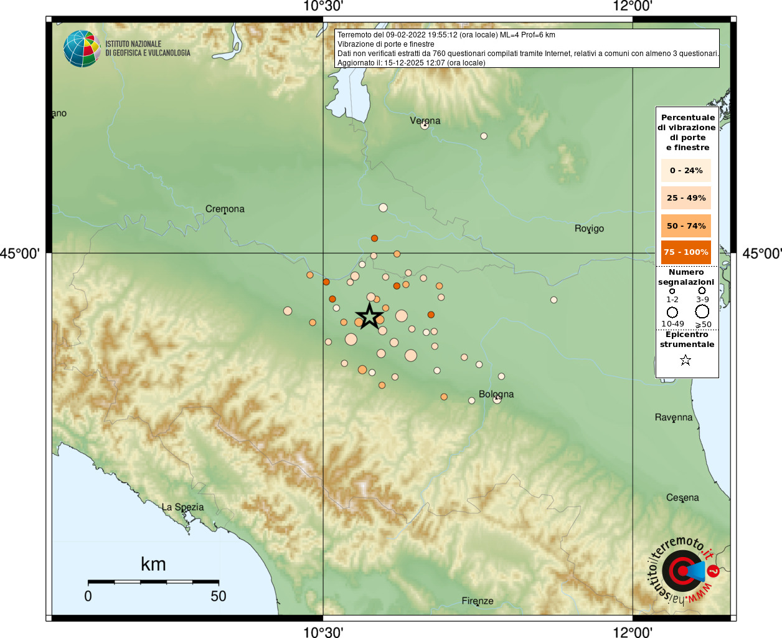Viewport: 782px width, 638px height.
Task: Click the bottom 10°30' longitude label
Action: click(323, 632)
